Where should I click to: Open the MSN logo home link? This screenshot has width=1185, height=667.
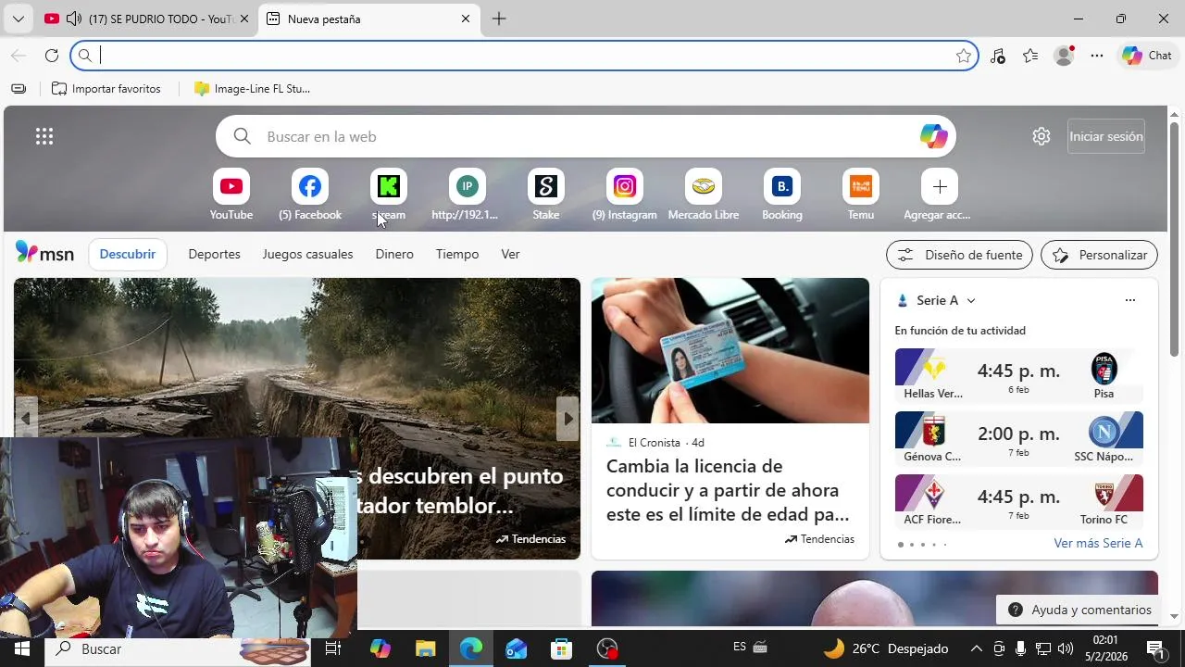44,253
